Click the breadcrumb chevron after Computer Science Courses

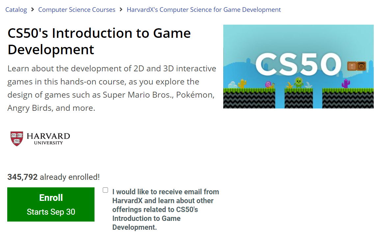pyautogui.click(x=121, y=10)
